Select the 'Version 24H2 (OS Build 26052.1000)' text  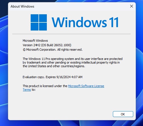[x=47, y=45]
